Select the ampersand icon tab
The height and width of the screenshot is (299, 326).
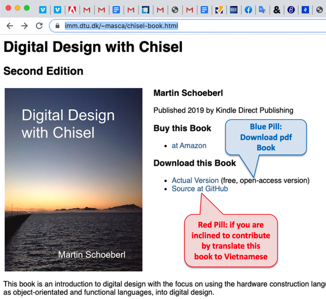(x=277, y=10)
